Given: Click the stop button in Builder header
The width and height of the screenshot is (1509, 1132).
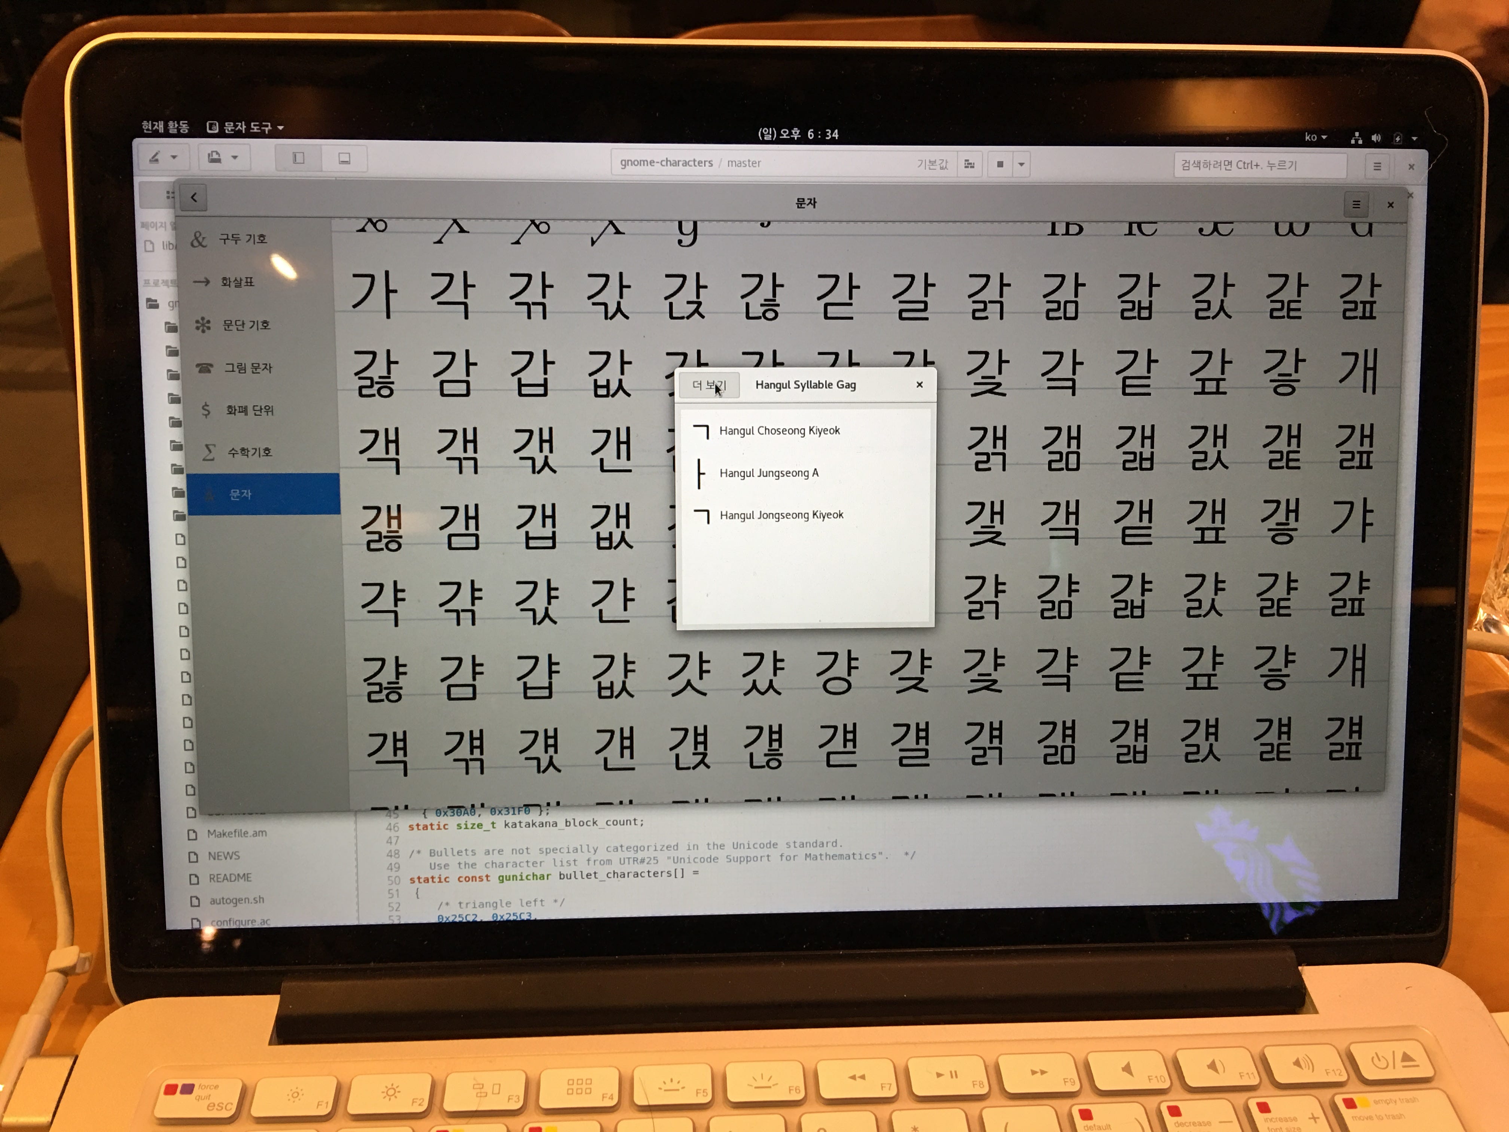Looking at the screenshot, I should click(1000, 164).
